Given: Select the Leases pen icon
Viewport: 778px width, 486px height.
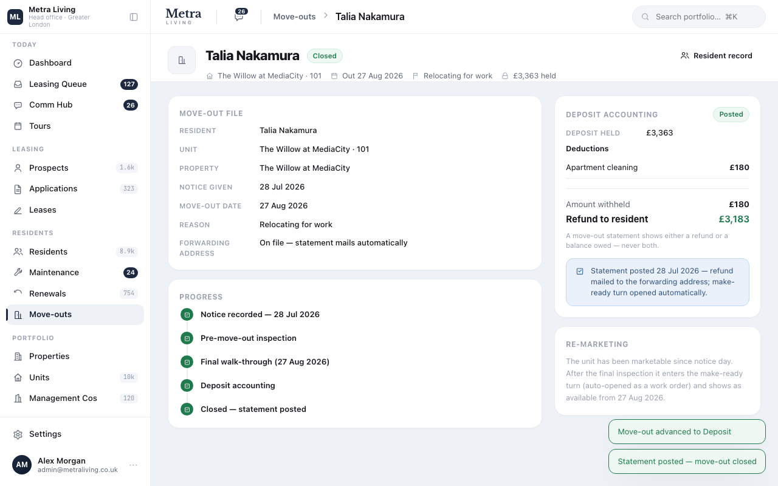Looking at the screenshot, I should 18,210.
